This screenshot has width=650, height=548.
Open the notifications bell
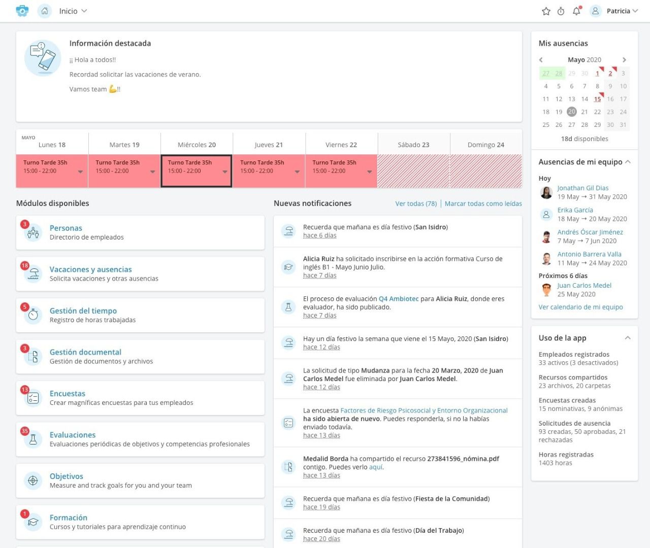tap(576, 11)
